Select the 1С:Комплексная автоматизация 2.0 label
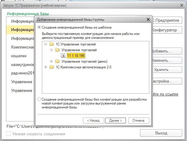Screen dimensions: 187x141 (x=84, y=67)
